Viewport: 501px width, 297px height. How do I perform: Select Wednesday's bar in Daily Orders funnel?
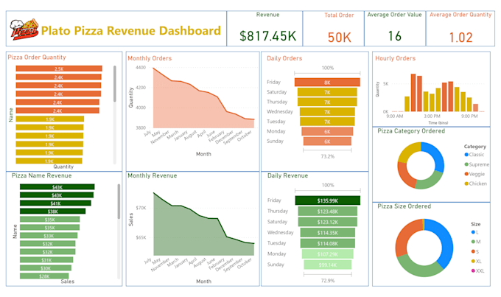click(x=327, y=112)
